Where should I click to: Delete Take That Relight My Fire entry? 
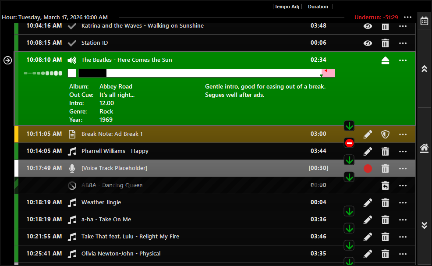(x=385, y=237)
